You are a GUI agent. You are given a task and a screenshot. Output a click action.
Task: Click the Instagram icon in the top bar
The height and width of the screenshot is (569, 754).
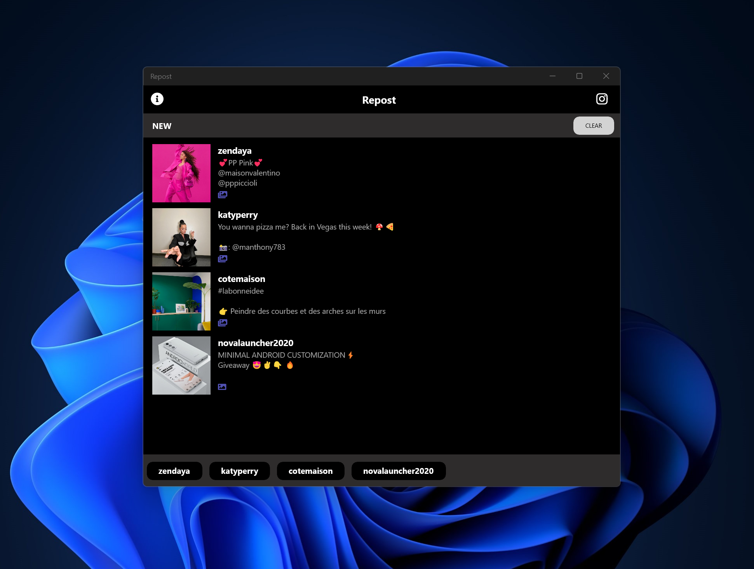click(602, 99)
